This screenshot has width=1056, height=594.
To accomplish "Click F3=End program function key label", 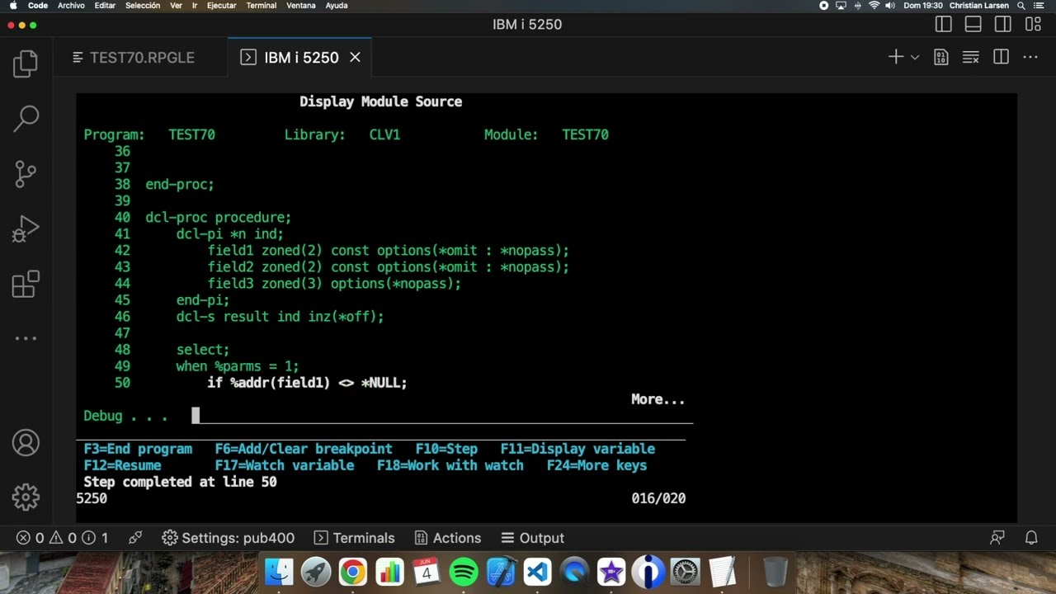I will coord(138,449).
